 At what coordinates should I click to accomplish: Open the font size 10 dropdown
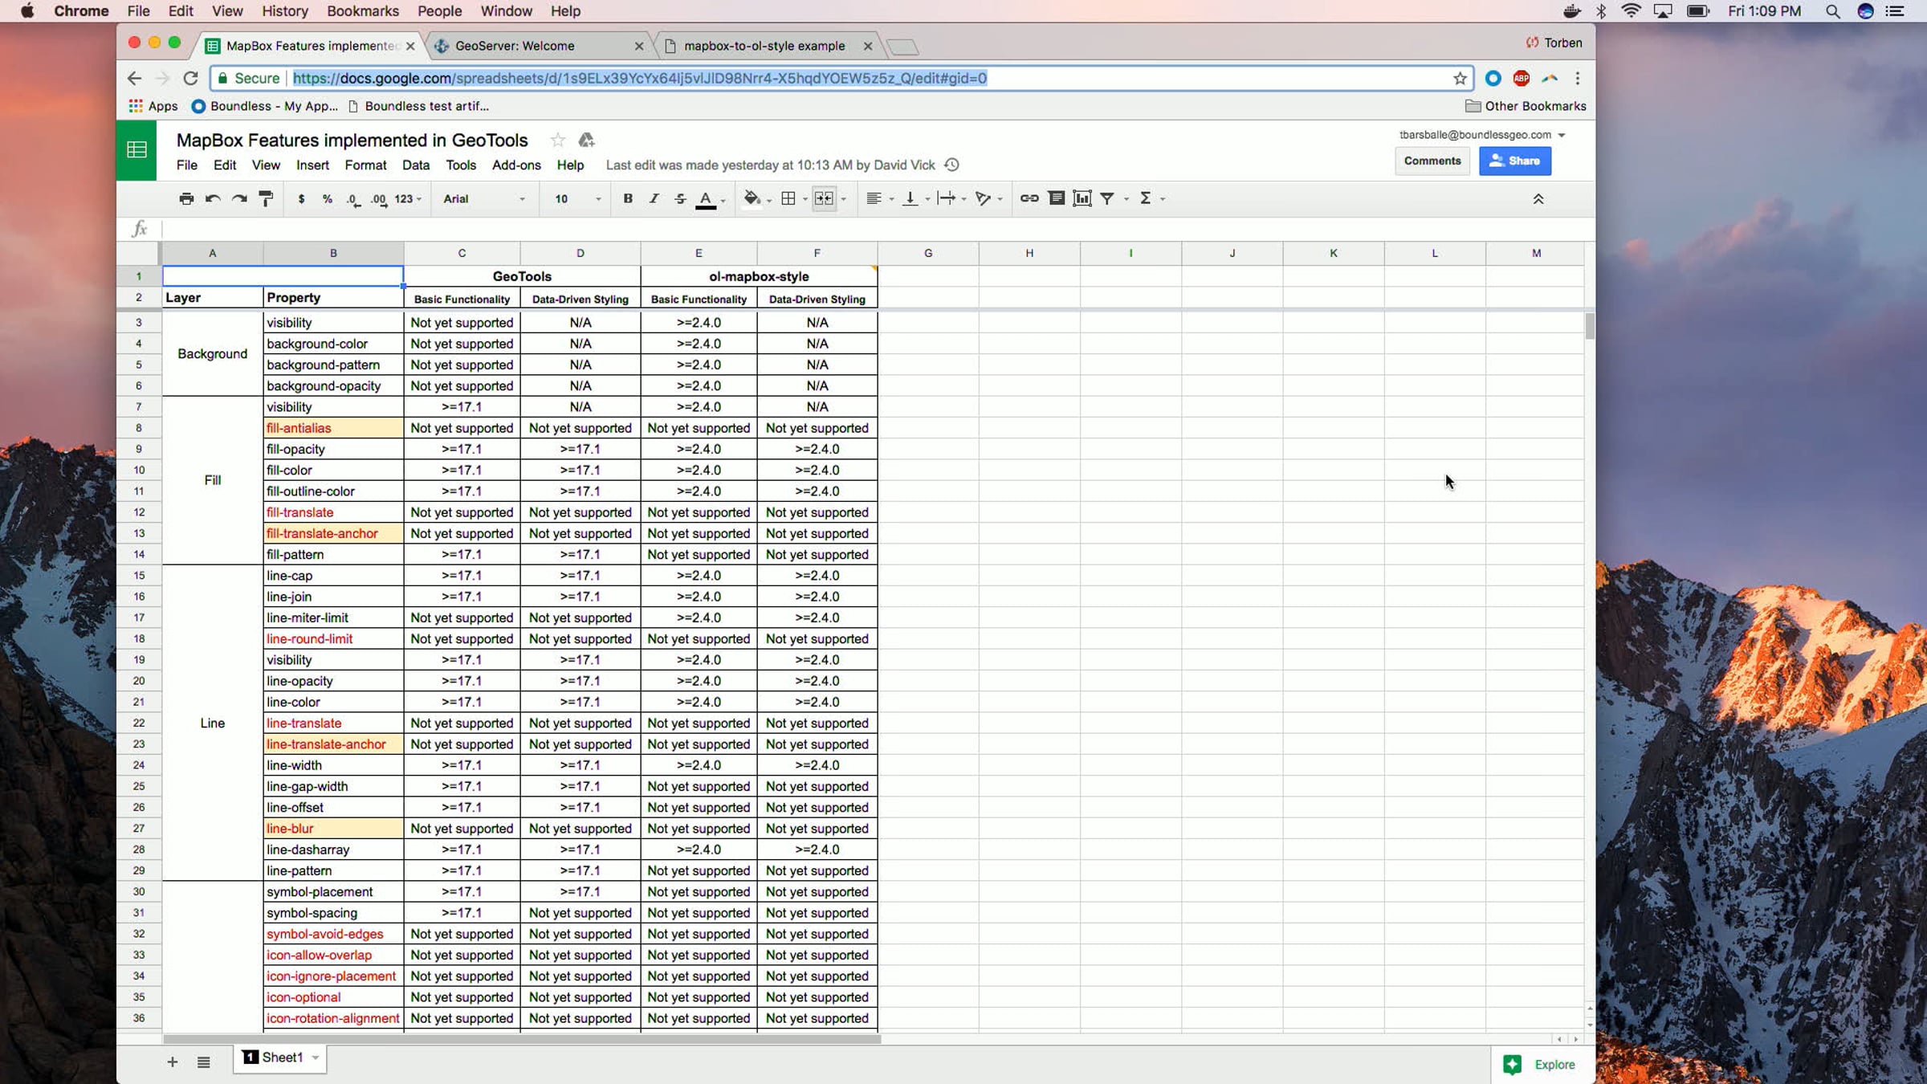pos(577,198)
